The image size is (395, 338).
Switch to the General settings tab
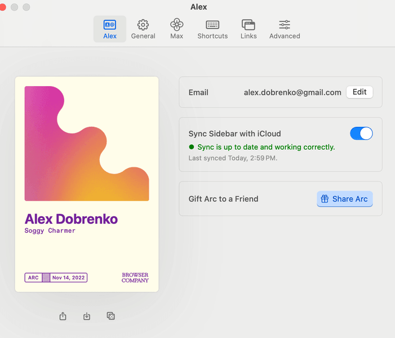143,29
